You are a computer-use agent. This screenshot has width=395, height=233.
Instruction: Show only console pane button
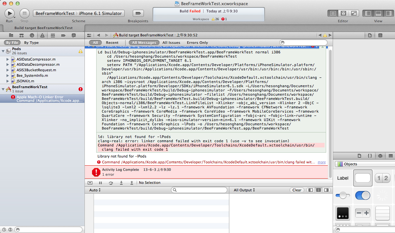pyautogui.click(x=327, y=190)
